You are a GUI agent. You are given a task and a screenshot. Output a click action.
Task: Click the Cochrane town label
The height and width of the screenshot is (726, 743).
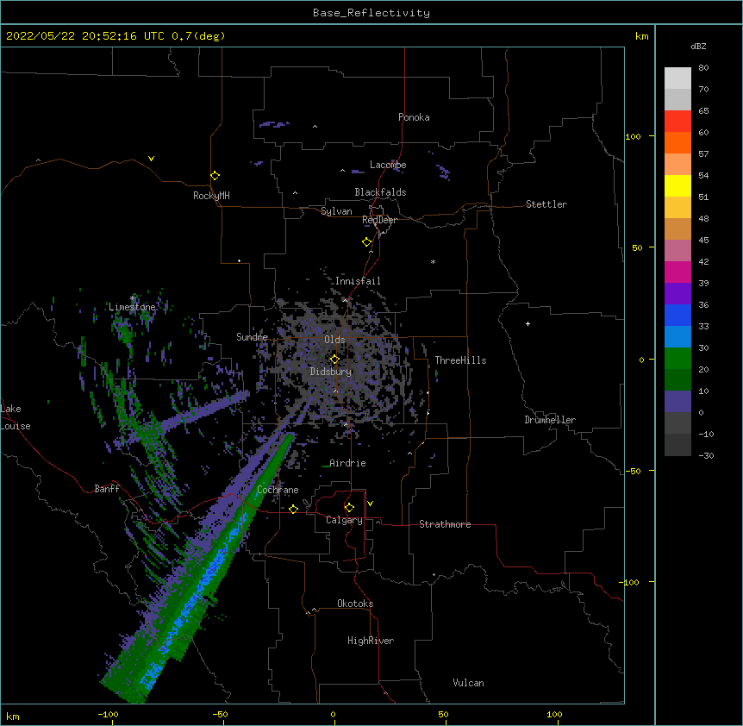(x=278, y=490)
